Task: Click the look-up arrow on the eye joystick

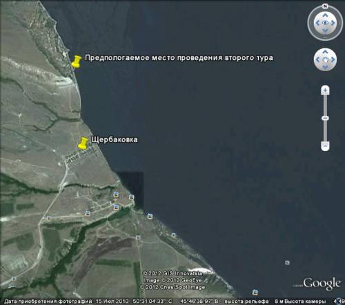Action: click(325, 15)
